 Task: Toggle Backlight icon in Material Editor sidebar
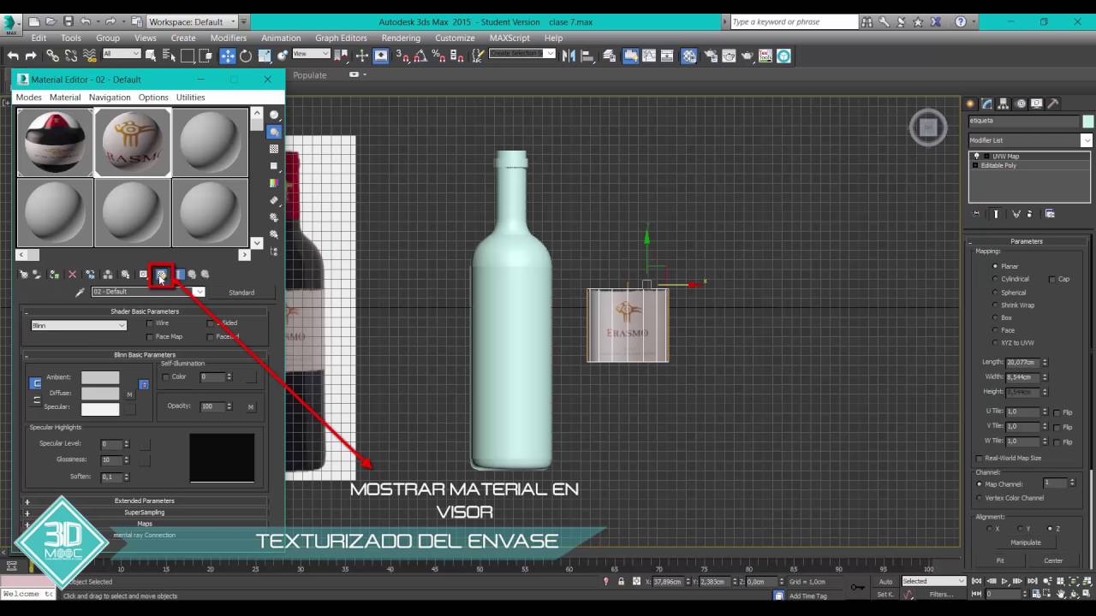coord(274,132)
